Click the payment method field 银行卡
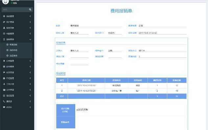 (x=163, y=50)
